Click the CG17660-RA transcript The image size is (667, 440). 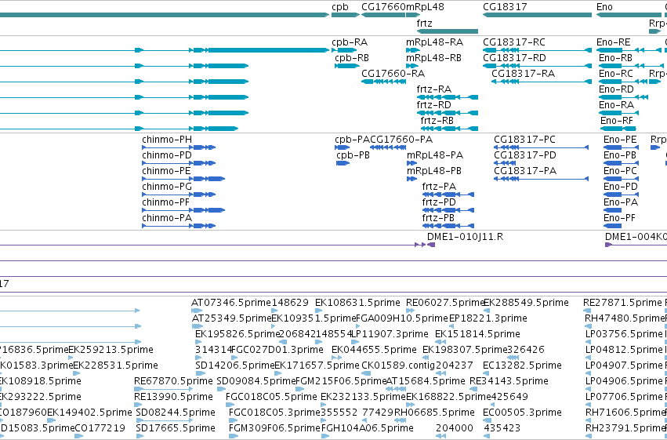tap(384, 82)
